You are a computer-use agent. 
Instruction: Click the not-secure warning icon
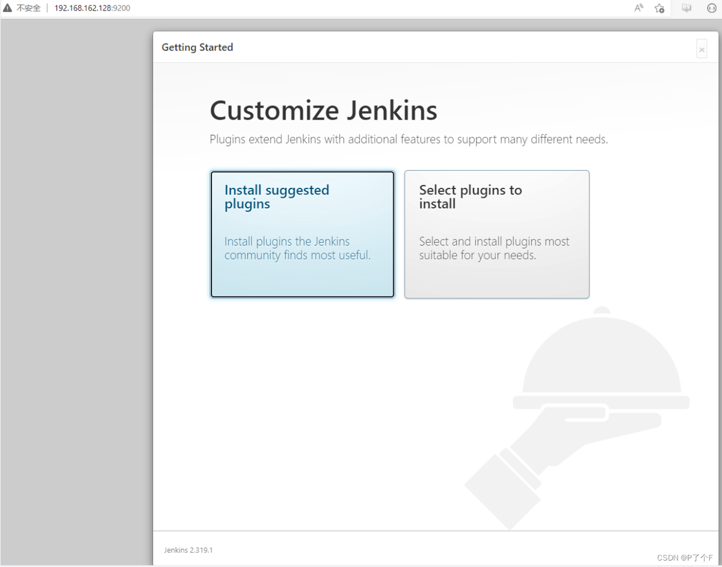pos(8,8)
